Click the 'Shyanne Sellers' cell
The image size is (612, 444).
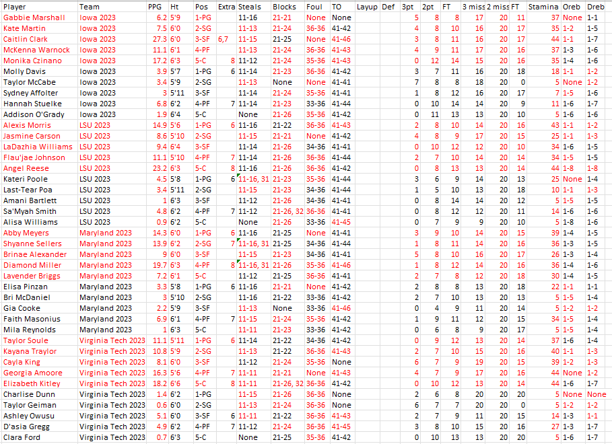(39, 244)
